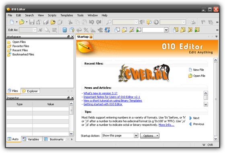225x153 pixels.
Task: Open the Templates menu
Action: point(67,15)
